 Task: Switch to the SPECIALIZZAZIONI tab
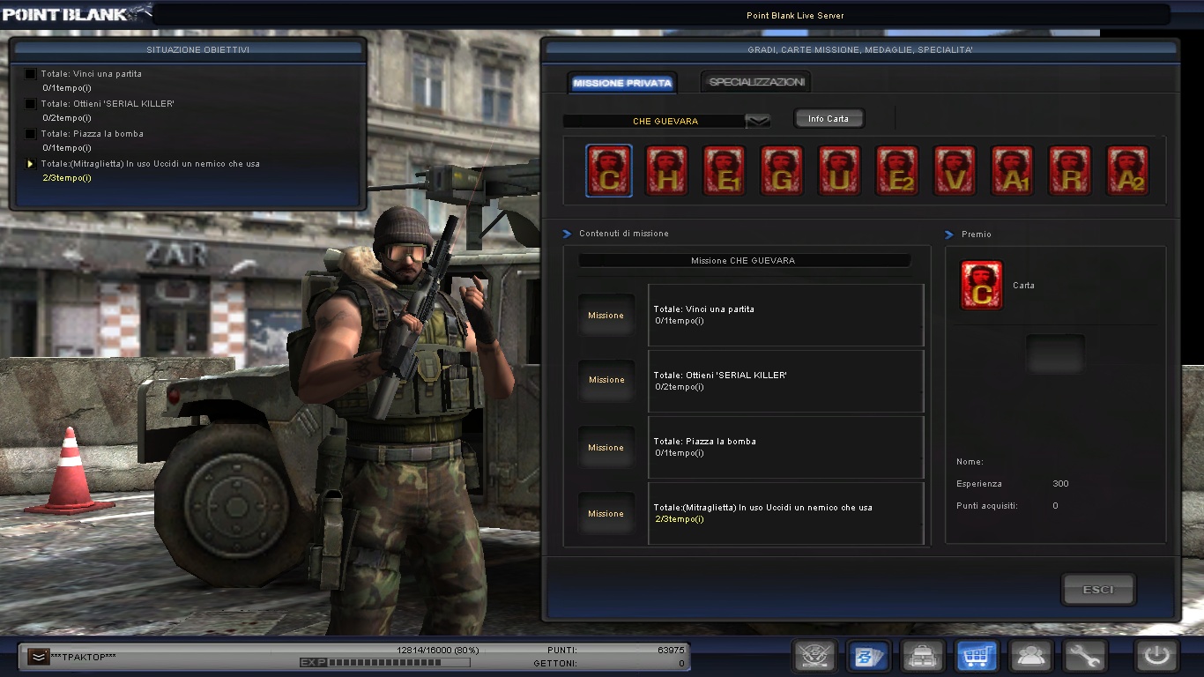point(756,82)
